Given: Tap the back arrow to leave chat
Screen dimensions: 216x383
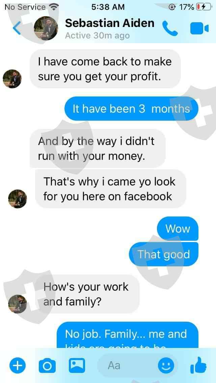Looking at the screenshot, I should (x=17, y=28).
